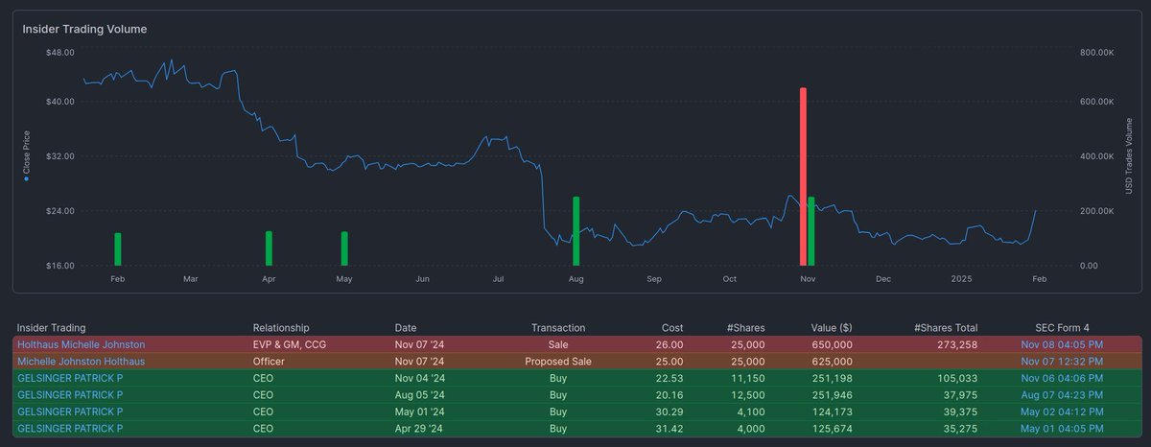Click the green February trade volume bar
1151x447 pixels.
point(118,249)
